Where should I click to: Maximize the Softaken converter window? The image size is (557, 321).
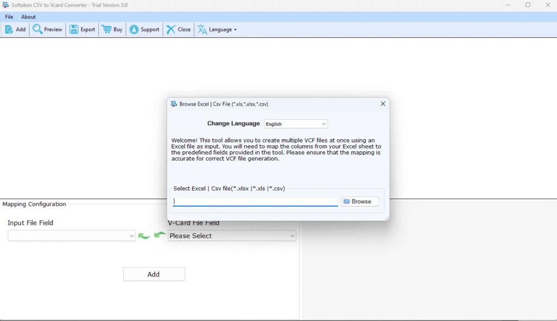tap(528, 5)
